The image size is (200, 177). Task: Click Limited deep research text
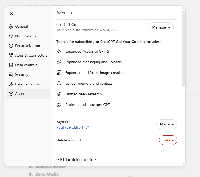83,94
